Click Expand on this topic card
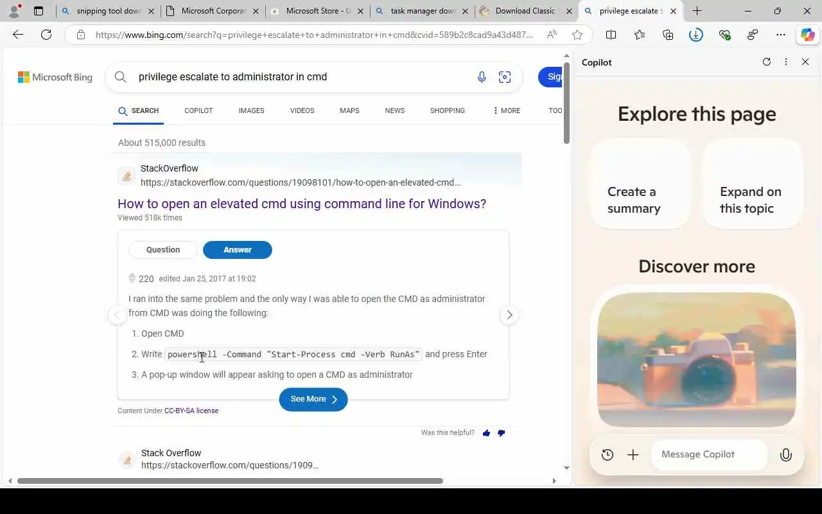Image resolution: width=822 pixels, height=514 pixels. (x=753, y=184)
